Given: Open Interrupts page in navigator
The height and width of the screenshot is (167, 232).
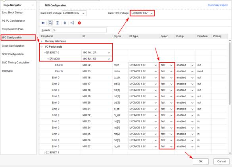Looking at the screenshot, I should 7,71.
